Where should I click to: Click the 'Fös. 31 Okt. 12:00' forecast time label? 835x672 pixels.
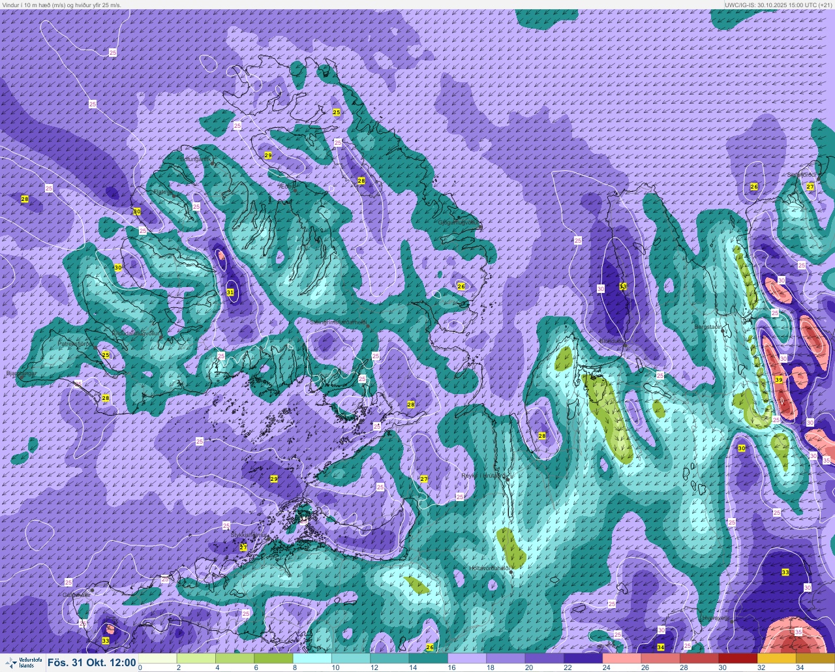click(91, 663)
